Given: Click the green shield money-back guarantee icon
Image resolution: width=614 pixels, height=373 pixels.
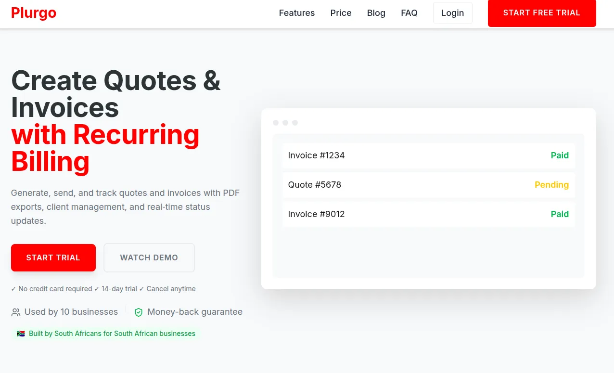Looking at the screenshot, I should click(139, 312).
